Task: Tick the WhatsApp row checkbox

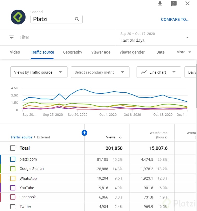Action: pyautogui.click(x=13, y=178)
